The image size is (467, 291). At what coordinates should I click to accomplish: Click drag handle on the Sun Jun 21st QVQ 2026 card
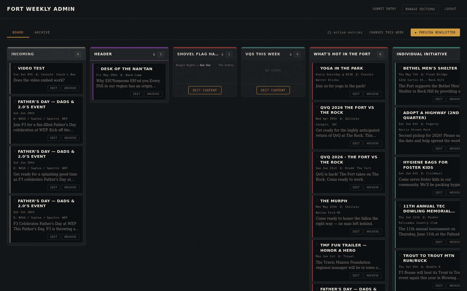(317, 157)
